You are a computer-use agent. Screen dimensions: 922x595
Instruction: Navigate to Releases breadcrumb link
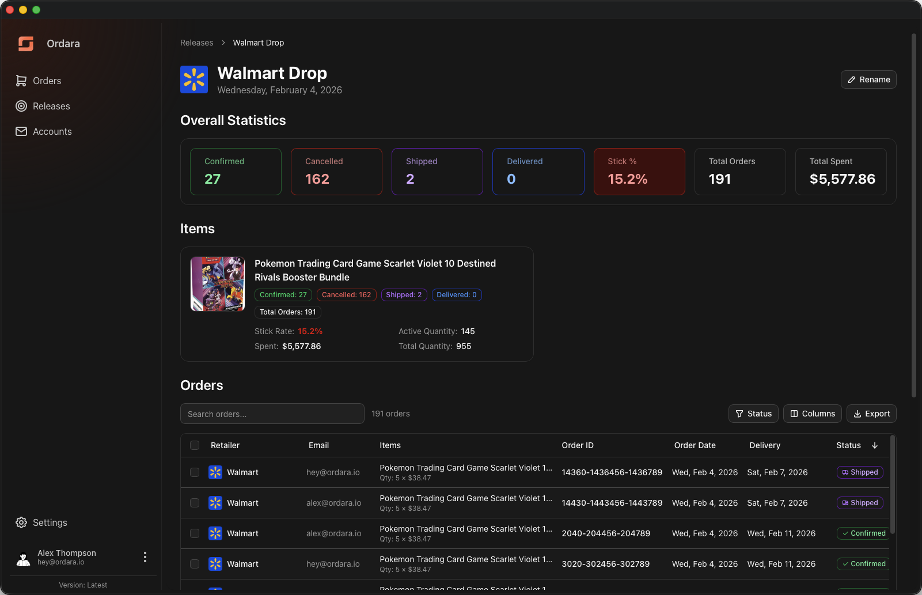coord(197,43)
